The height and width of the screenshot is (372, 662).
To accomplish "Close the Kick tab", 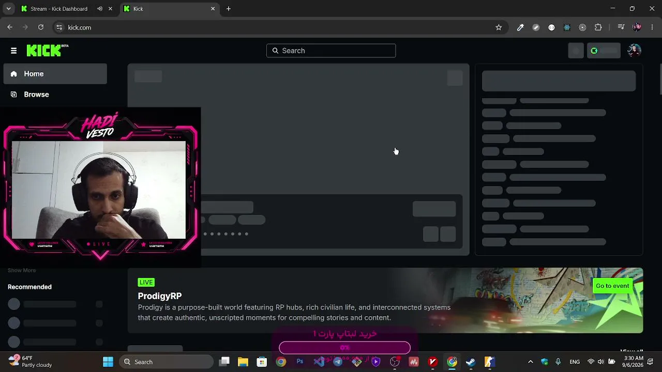I will [213, 9].
